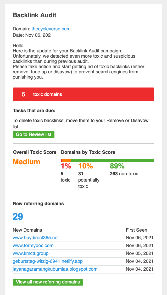Click the First Seen column header

coord(137,230)
